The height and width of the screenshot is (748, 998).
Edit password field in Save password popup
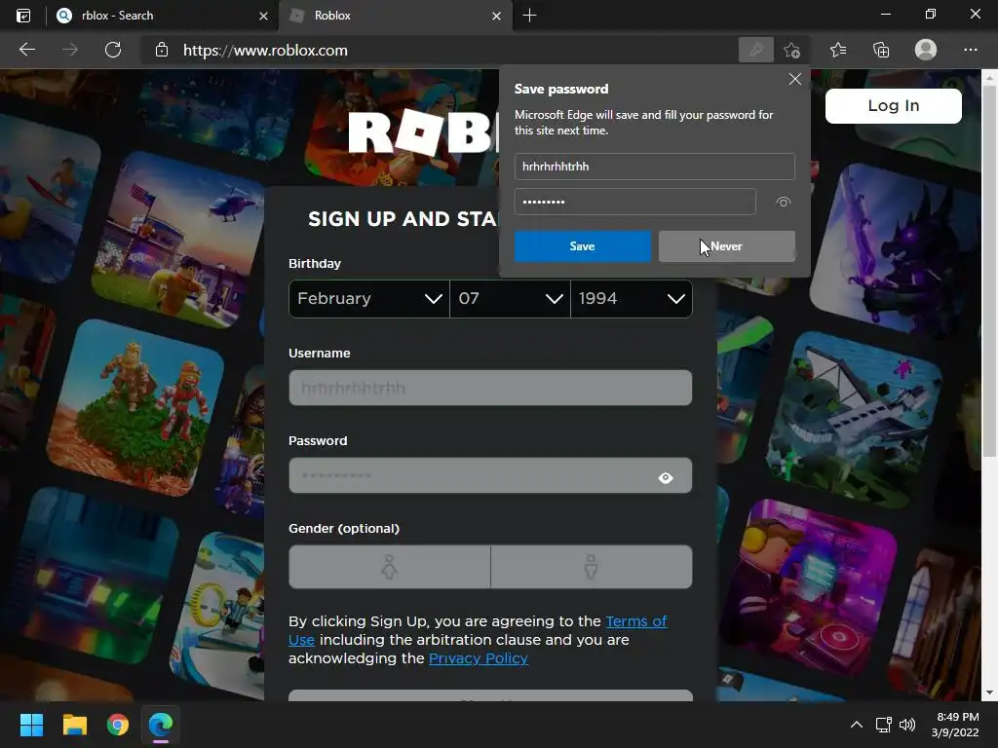635,202
